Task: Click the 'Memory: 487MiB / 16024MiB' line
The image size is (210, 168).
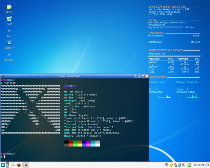Action: (83, 136)
